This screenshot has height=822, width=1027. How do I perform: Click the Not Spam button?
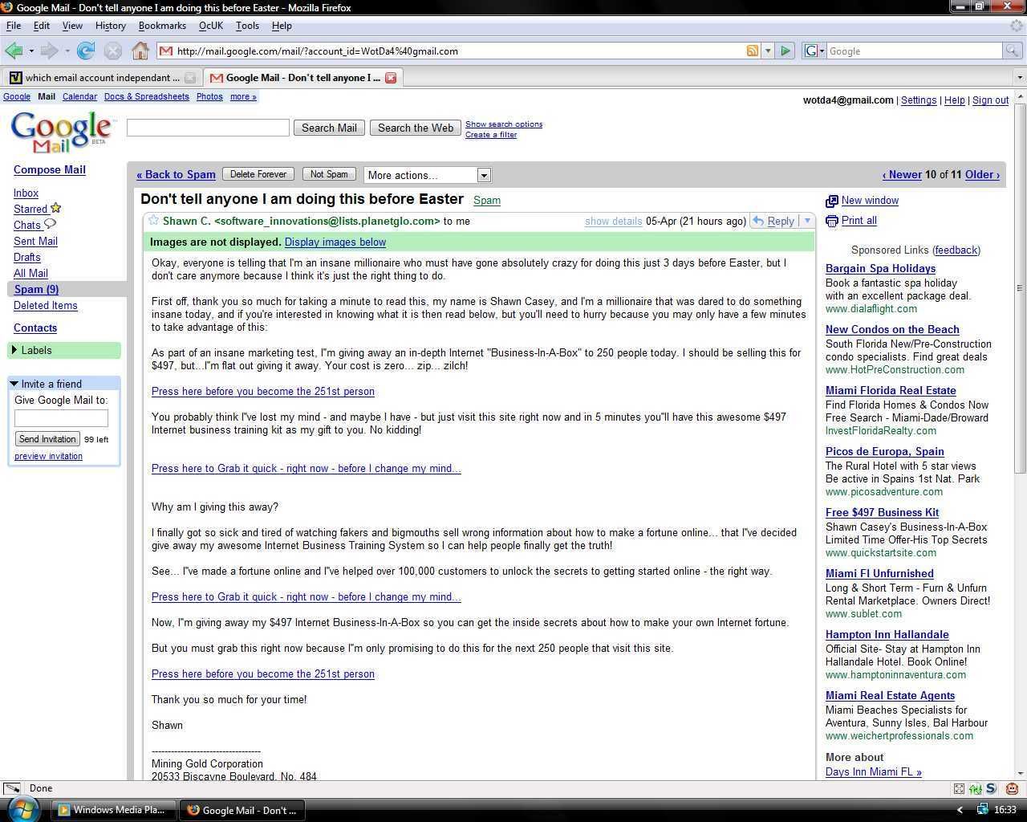coord(329,174)
